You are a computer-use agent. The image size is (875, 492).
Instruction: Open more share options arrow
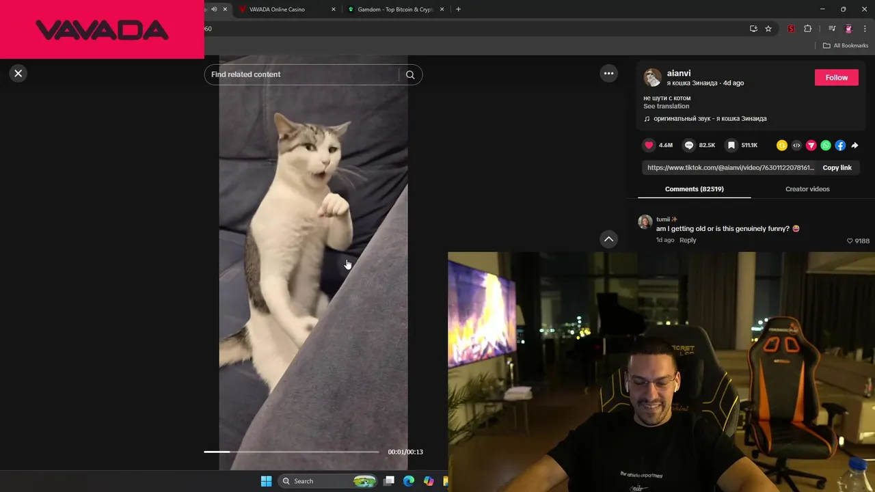854,145
